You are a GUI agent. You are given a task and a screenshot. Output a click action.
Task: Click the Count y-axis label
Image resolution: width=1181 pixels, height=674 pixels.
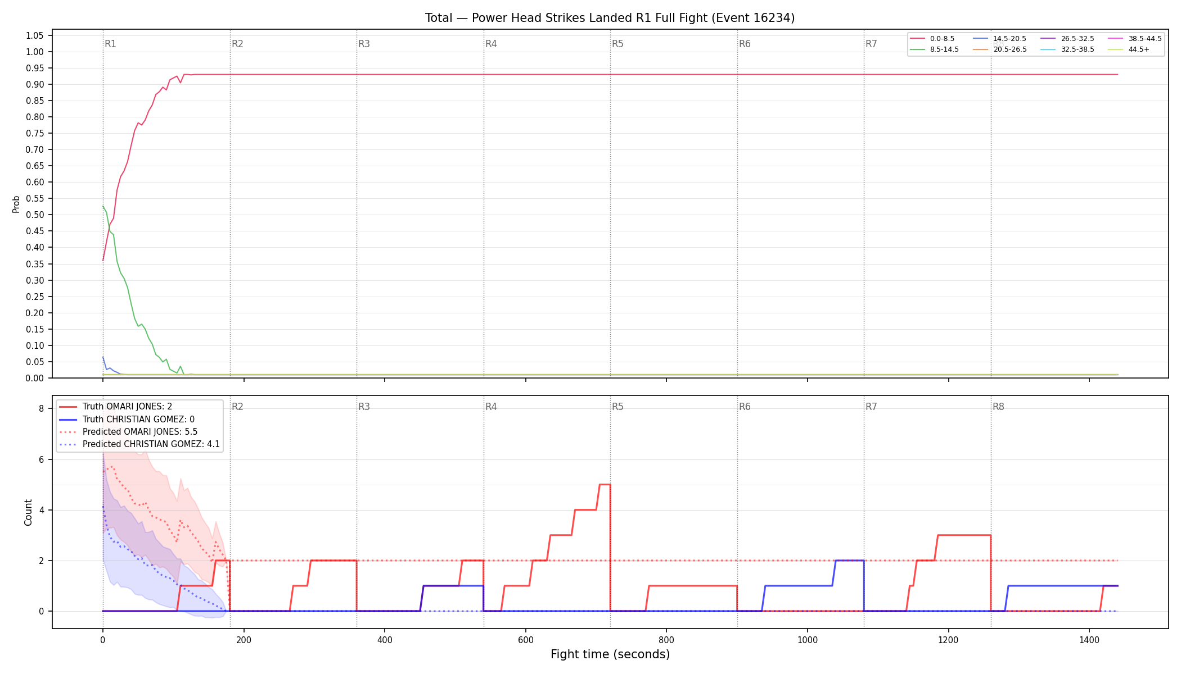28,512
